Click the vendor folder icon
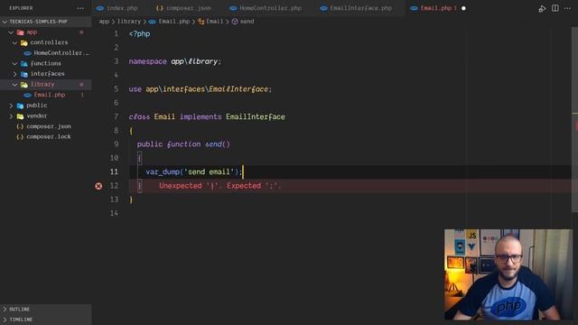 20,116
